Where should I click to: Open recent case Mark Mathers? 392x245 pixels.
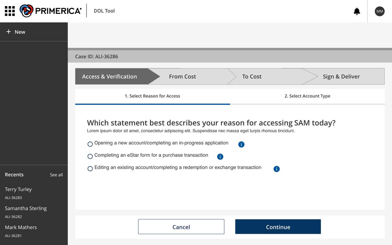tap(21, 227)
